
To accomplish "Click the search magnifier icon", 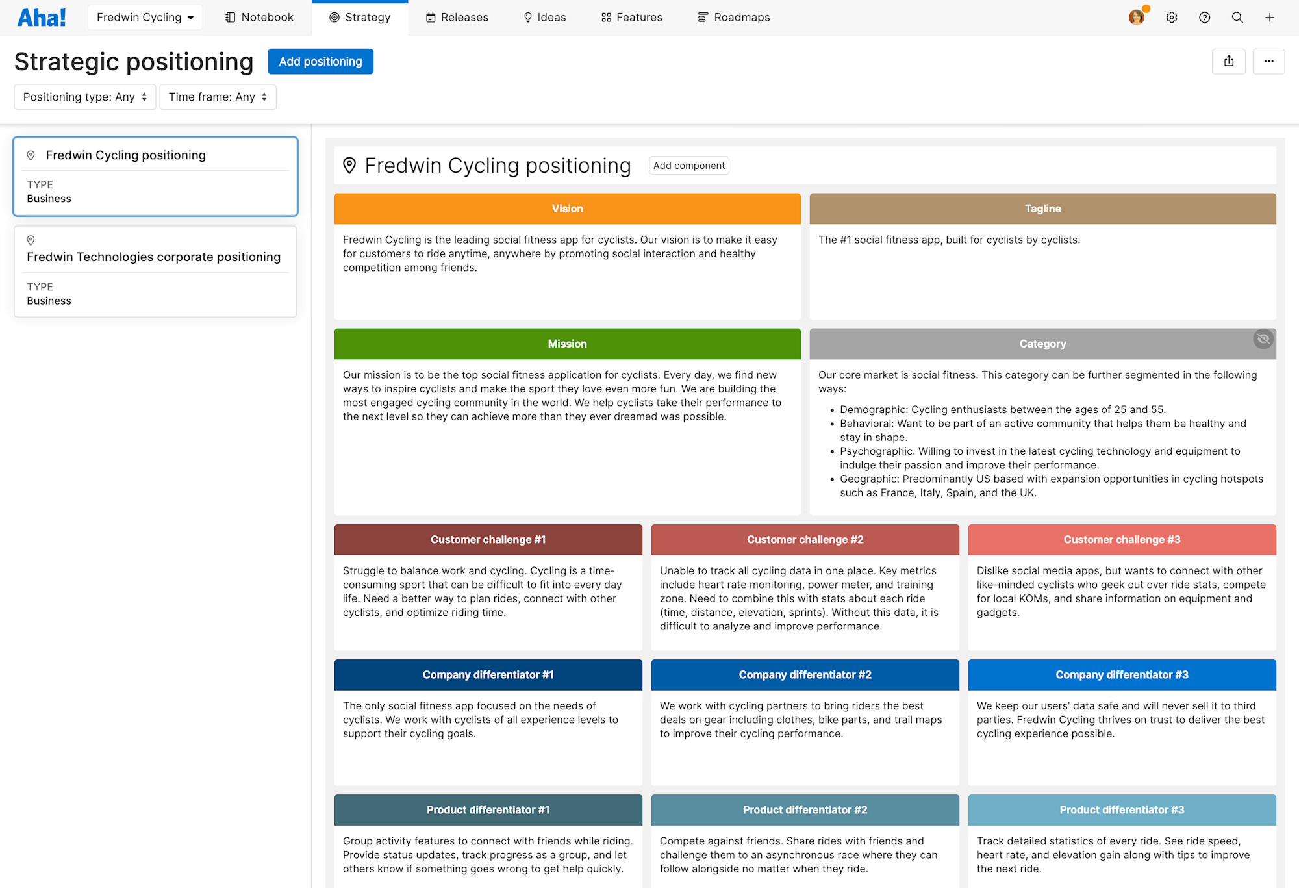I will coord(1237,18).
